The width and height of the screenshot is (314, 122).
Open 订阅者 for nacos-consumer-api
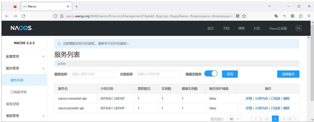pyautogui.click(x=276, y=99)
